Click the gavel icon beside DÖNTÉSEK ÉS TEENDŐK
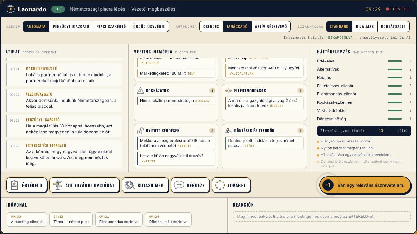Screen dimensions: 417x234 click(229, 131)
